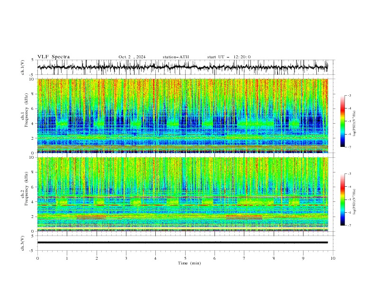Click the ch.1 voltage waveform trace
375x290 pixels.
click(182, 67)
